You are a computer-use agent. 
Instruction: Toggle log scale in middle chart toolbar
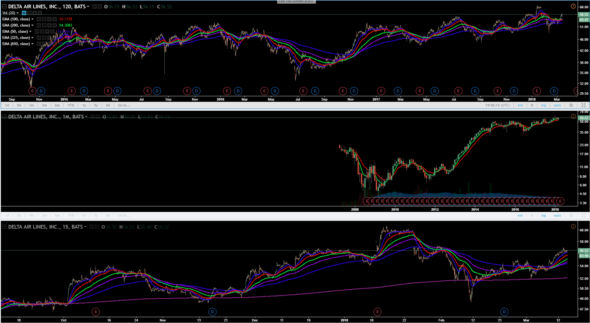point(543,215)
